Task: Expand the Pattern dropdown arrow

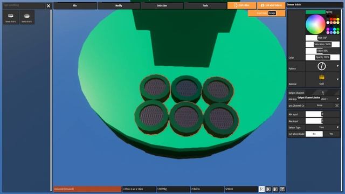Action: click(337, 66)
